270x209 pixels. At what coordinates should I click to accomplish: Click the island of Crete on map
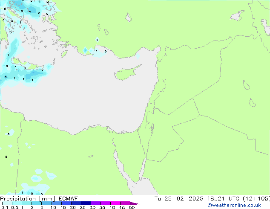click(x=26, y=64)
